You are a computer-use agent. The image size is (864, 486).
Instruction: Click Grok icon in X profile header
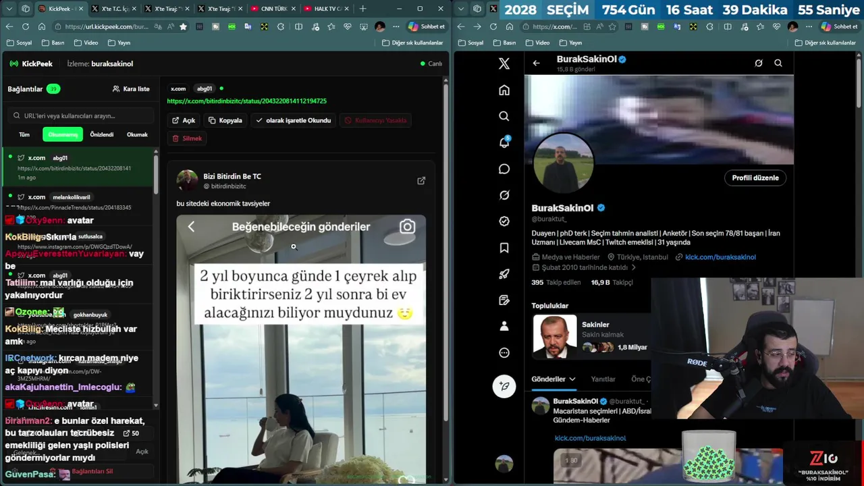[x=759, y=63]
